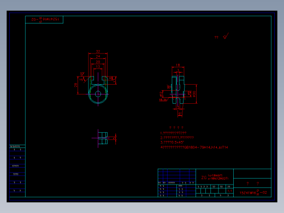Click note 4 mentioning GB1804-79
284x213 pixels.
(x=194, y=147)
